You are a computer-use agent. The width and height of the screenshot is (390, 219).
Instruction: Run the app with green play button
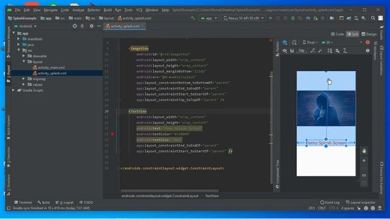click(x=271, y=18)
